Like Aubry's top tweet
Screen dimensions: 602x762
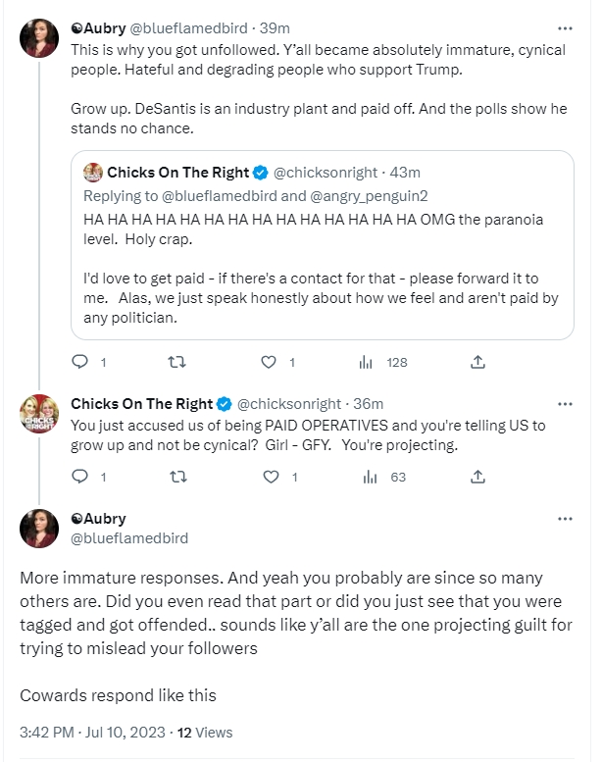tap(269, 362)
